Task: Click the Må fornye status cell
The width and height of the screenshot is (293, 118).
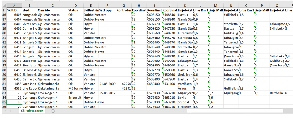Action: coord(75,88)
